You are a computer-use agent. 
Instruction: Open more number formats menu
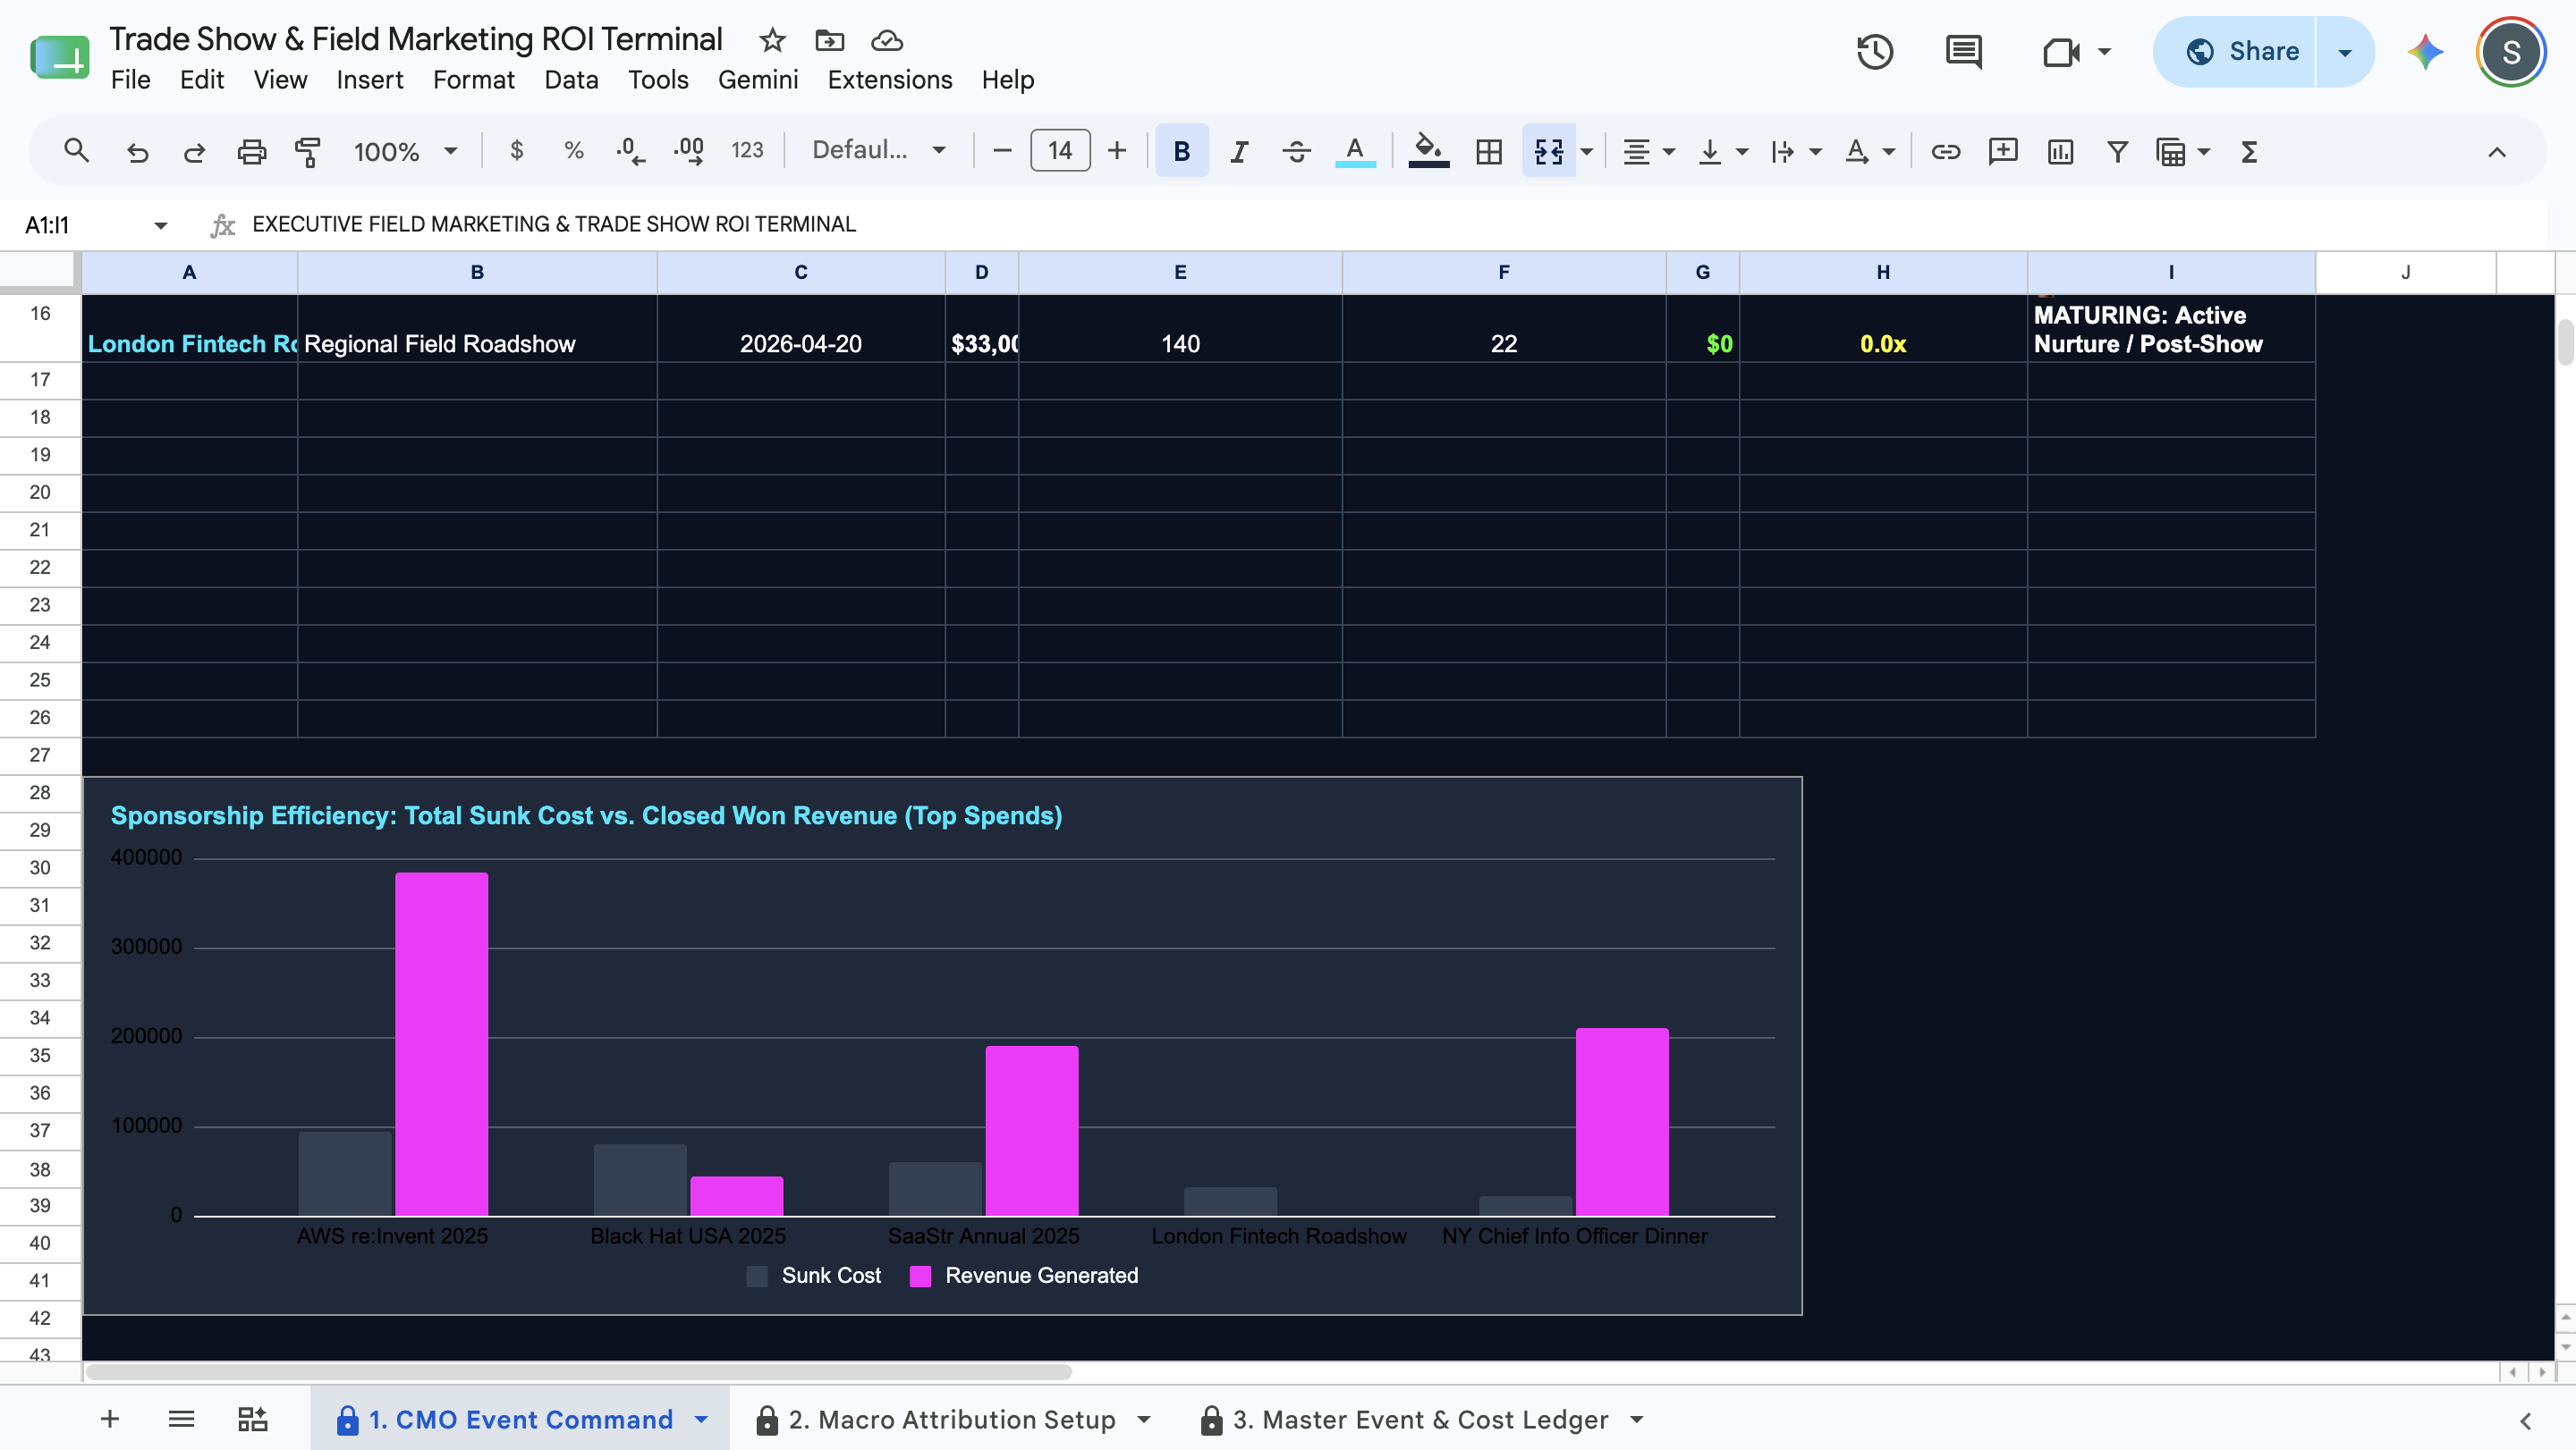(747, 151)
